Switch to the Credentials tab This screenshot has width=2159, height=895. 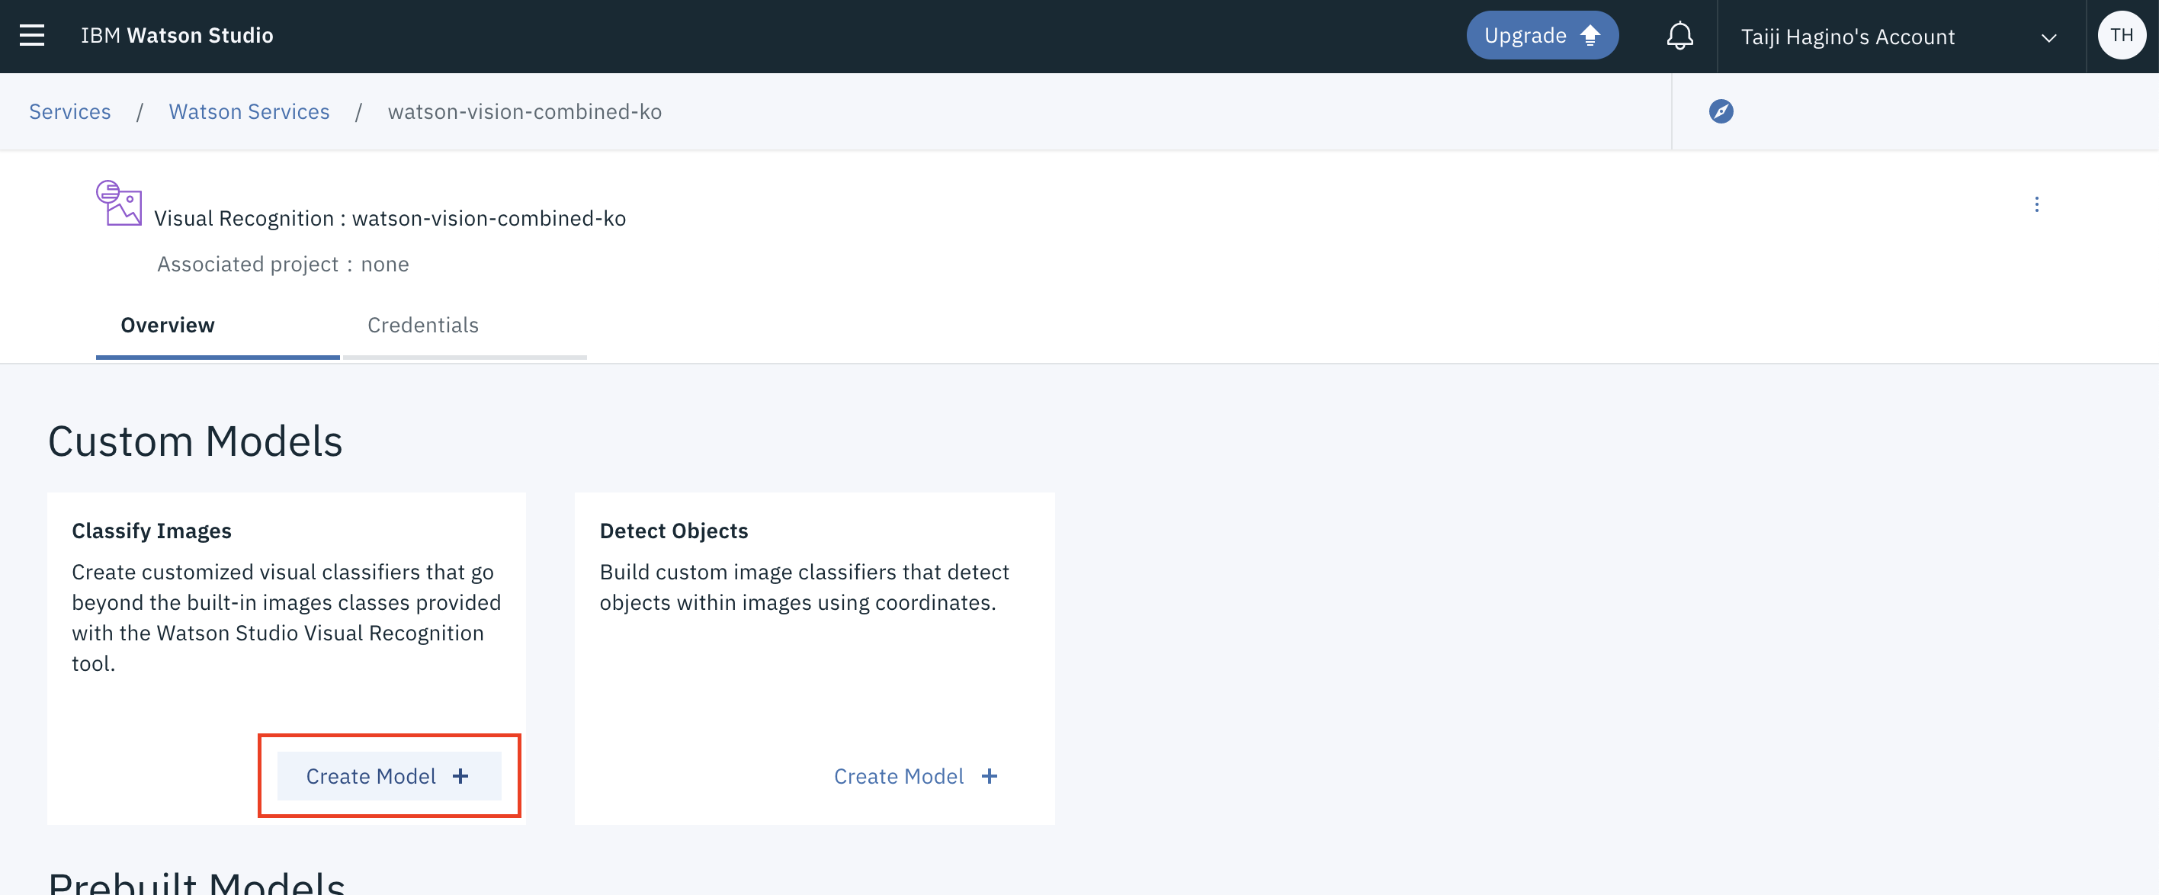click(422, 326)
